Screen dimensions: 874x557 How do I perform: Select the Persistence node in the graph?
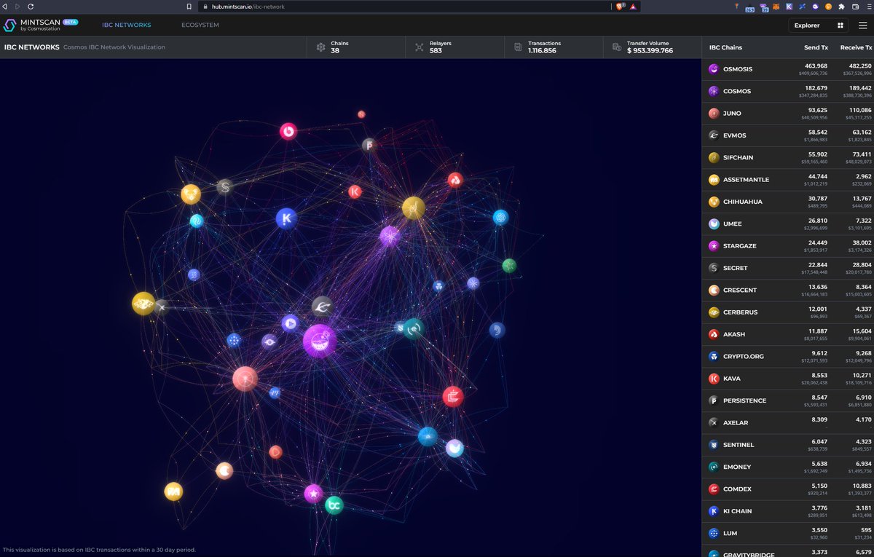point(369,146)
